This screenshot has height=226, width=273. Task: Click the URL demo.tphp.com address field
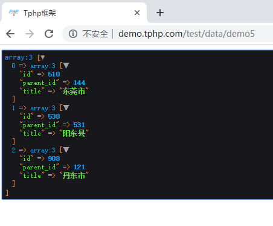(187, 34)
